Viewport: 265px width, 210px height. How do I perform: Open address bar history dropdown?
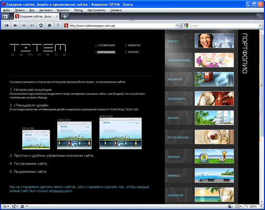(x=177, y=26)
